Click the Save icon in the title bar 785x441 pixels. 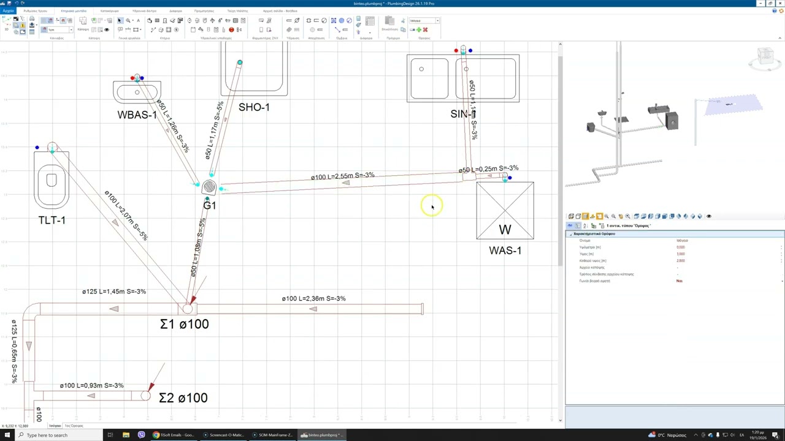click(x=9, y=3)
